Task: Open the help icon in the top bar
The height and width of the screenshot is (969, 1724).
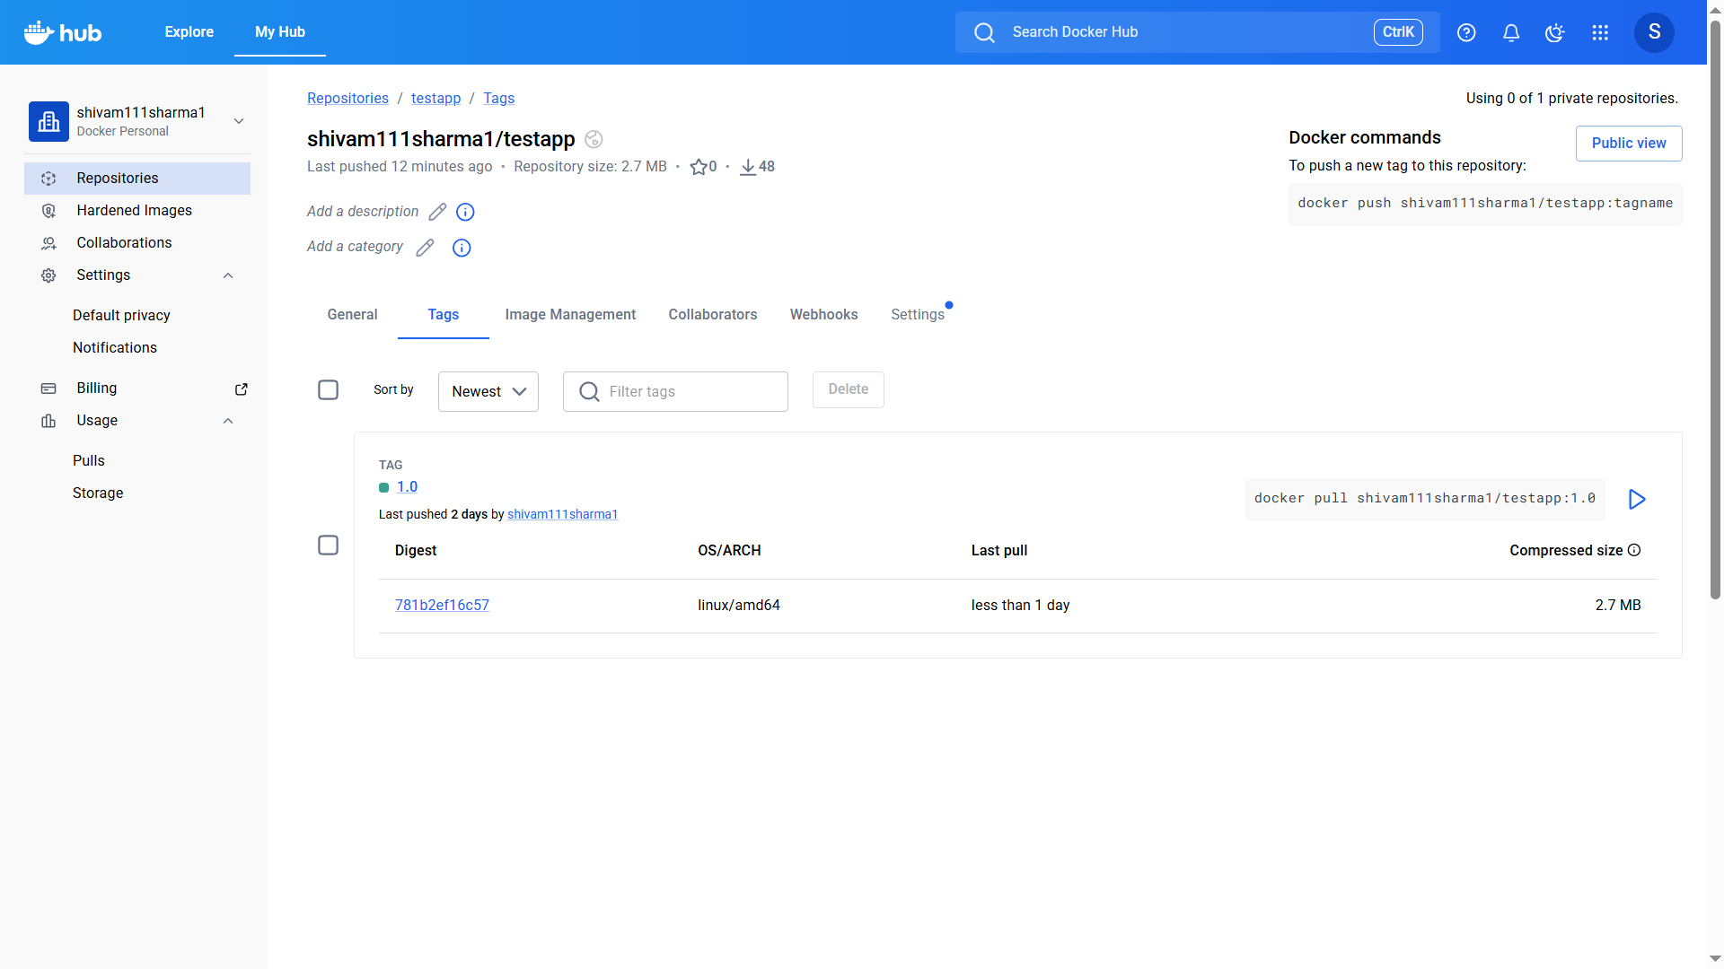Action: pos(1466,32)
